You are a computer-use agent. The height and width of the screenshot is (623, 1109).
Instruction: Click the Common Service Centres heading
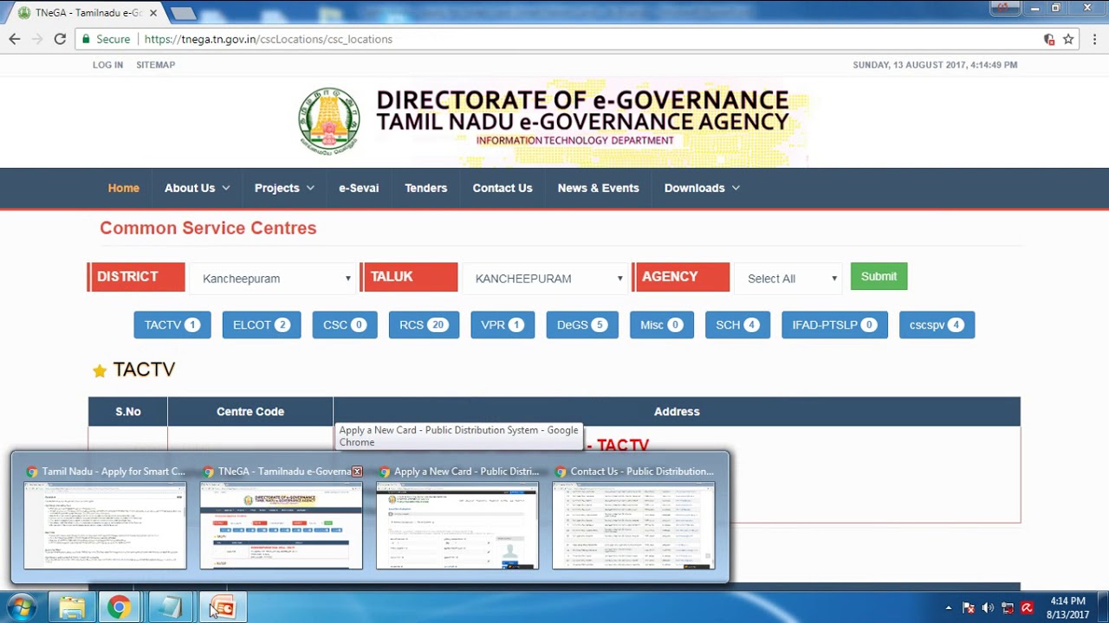click(x=208, y=228)
